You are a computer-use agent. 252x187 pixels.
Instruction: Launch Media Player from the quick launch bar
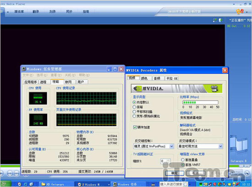click(19, 184)
